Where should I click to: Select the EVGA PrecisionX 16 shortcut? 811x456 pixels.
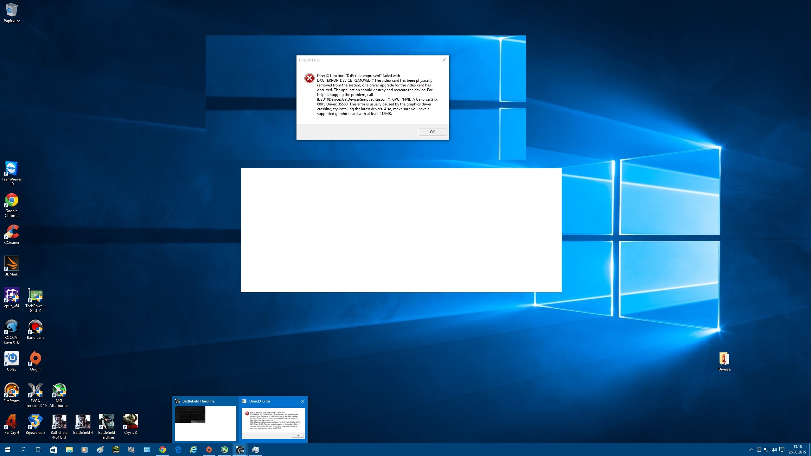click(x=35, y=395)
